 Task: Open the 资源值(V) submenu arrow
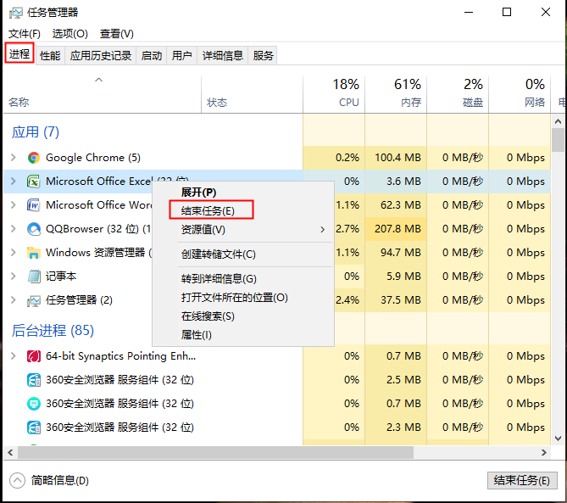point(322,230)
